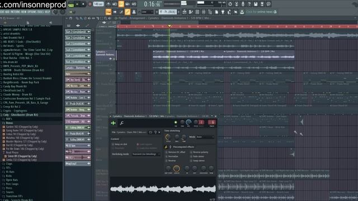The image size is (358, 201).
Task: Click the wrench icon beside Precomputed effects
Action: (x=166, y=147)
